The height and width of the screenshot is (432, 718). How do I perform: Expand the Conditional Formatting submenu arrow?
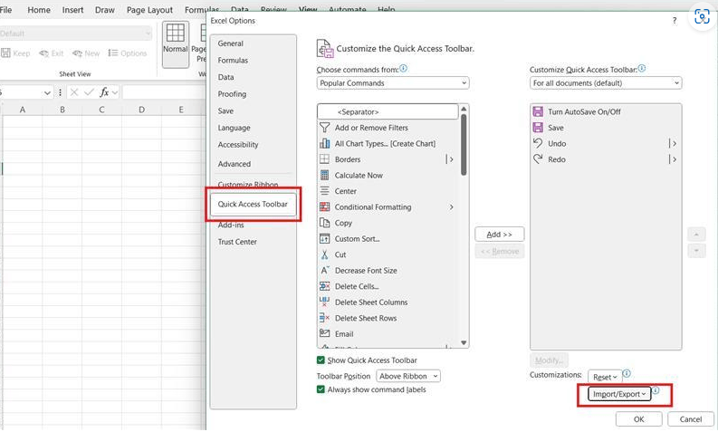point(451,207)
